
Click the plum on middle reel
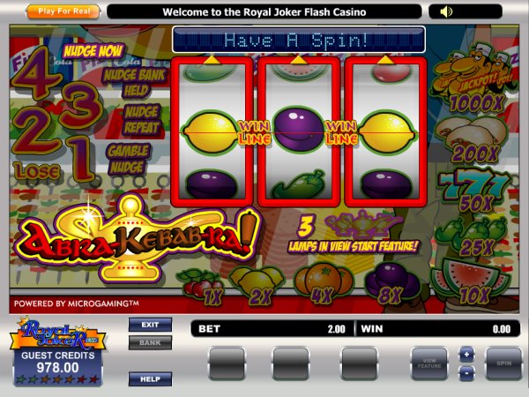298,130
